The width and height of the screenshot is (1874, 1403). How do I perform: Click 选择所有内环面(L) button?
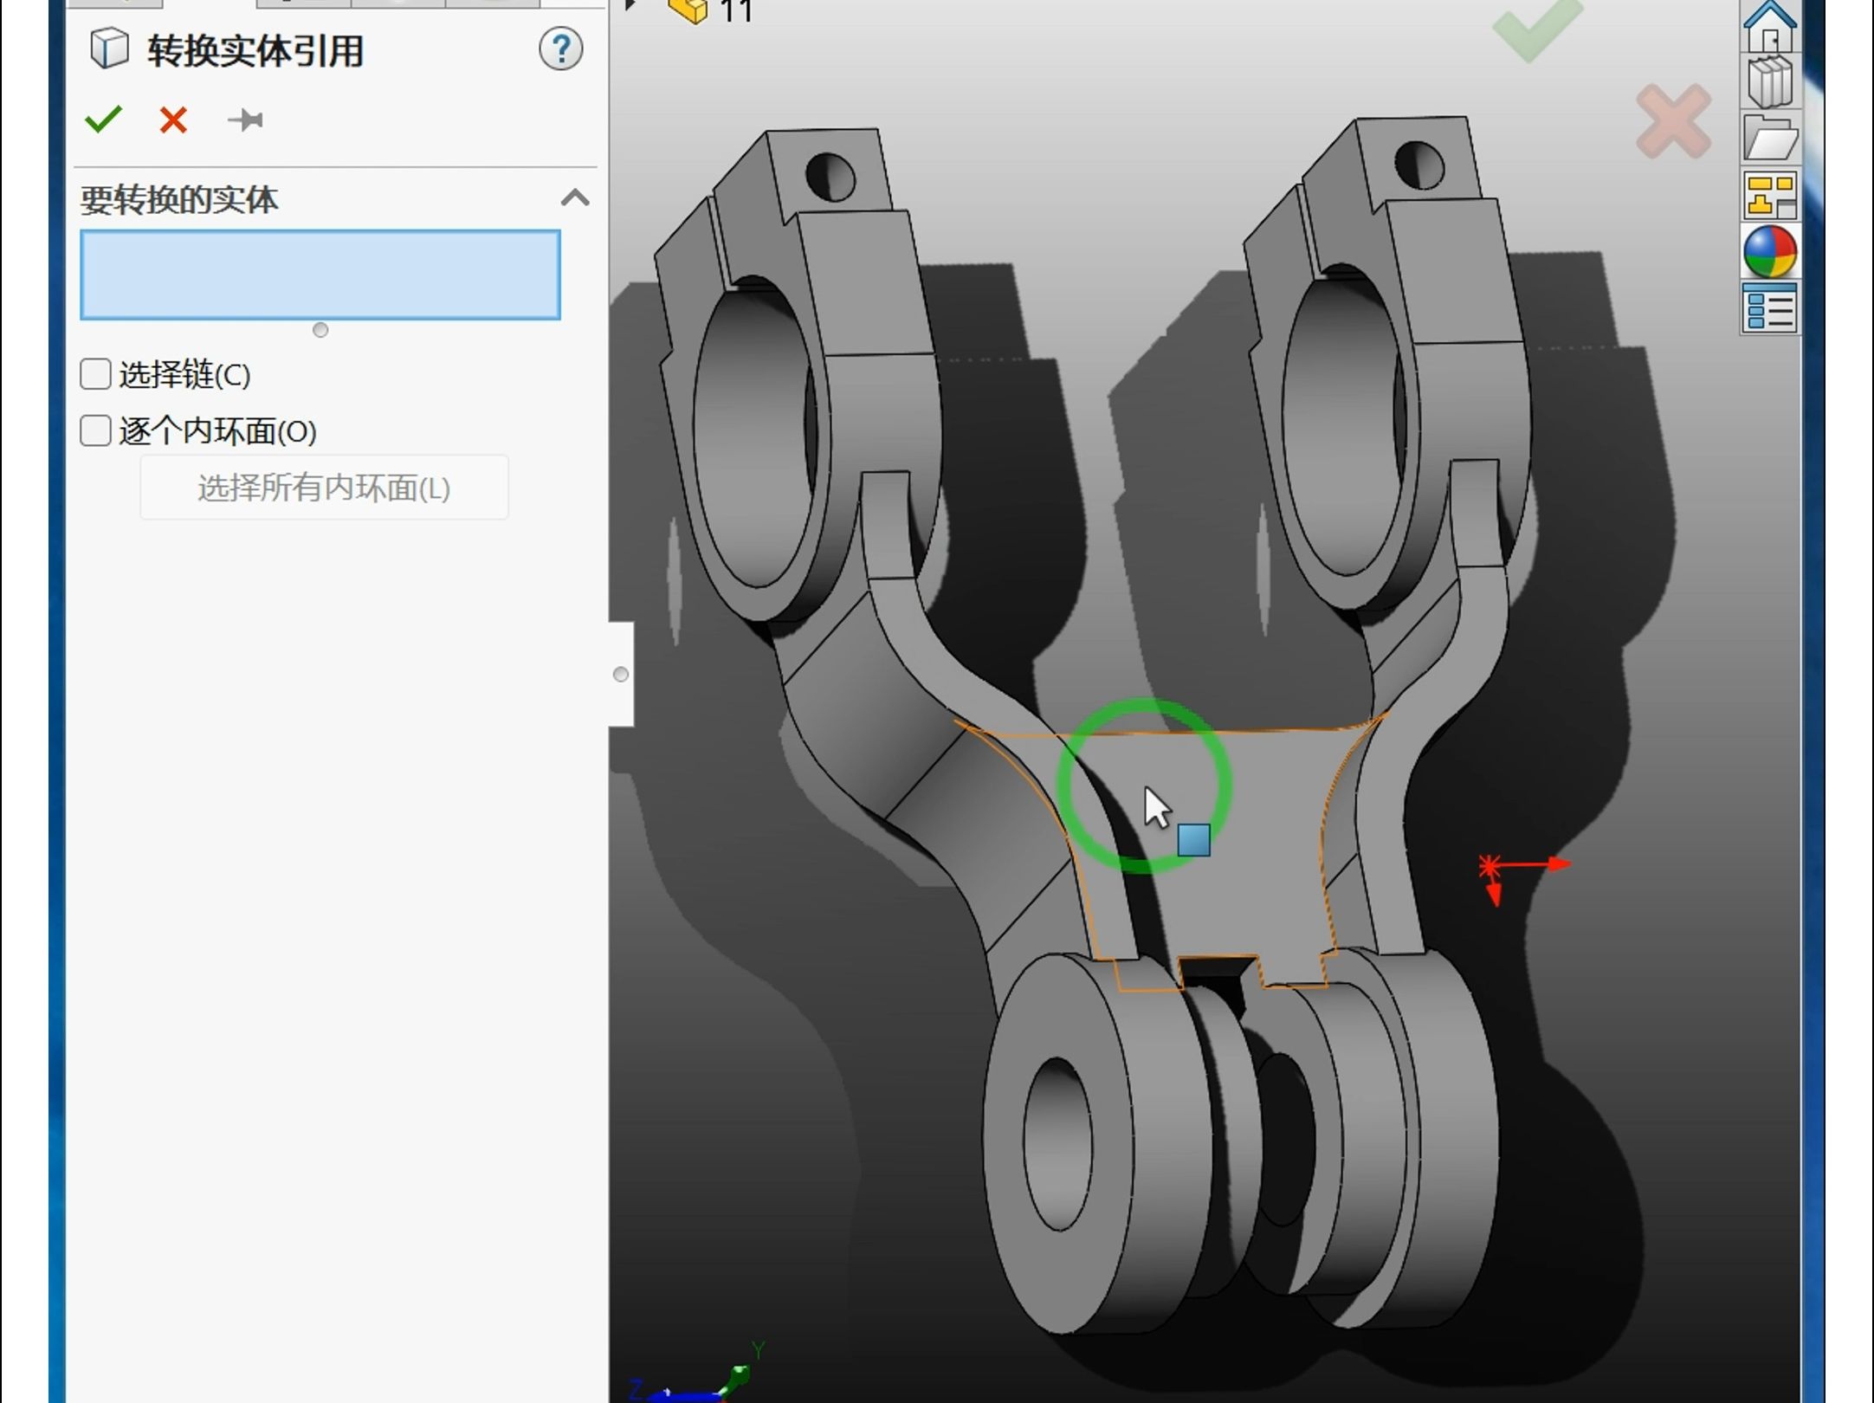323,488
